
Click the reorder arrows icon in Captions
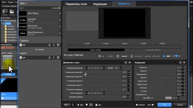(x=54, y=45)
